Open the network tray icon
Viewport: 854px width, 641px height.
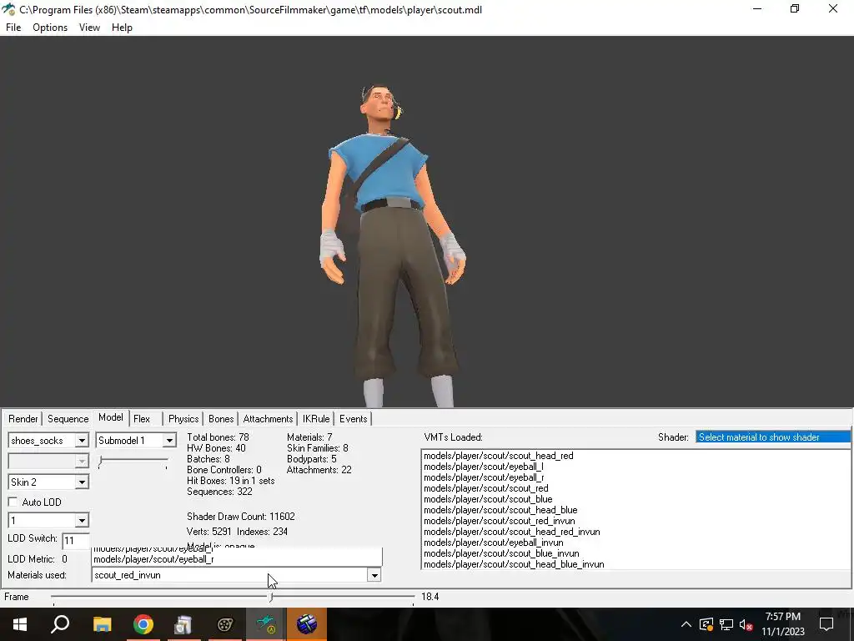pos(726,624)
